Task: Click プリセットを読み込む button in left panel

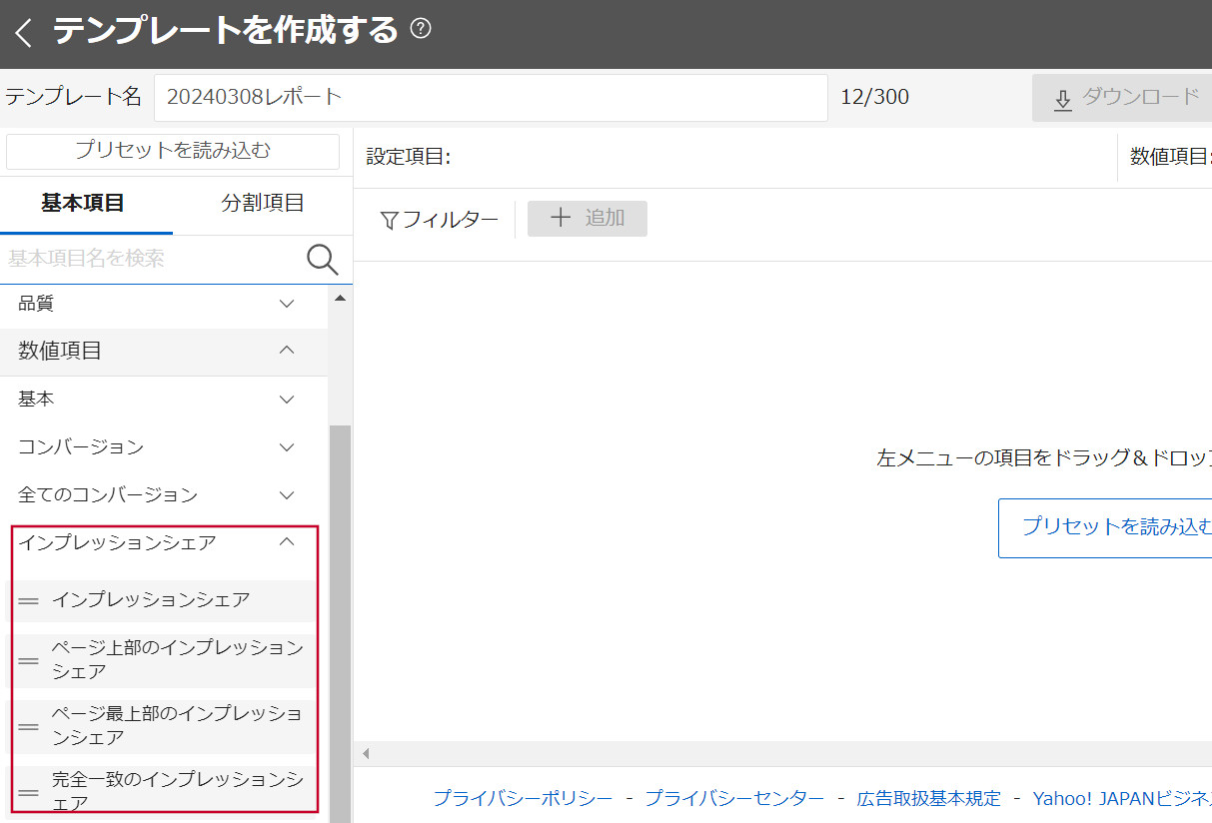Action: 173,151
